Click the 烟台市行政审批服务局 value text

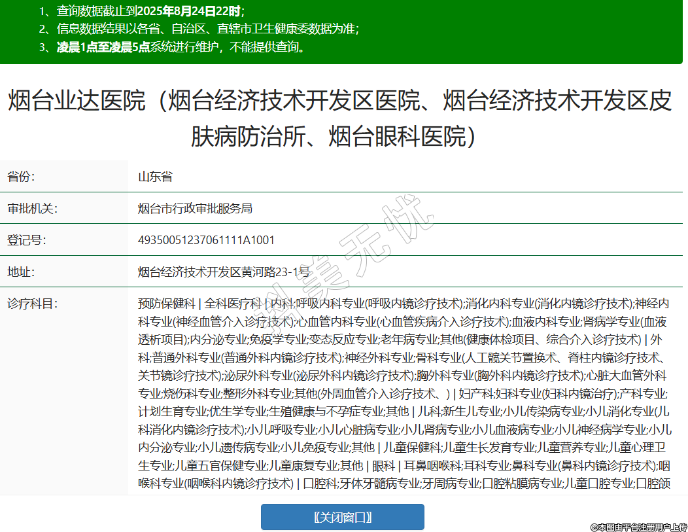click(x=195, y=209)
